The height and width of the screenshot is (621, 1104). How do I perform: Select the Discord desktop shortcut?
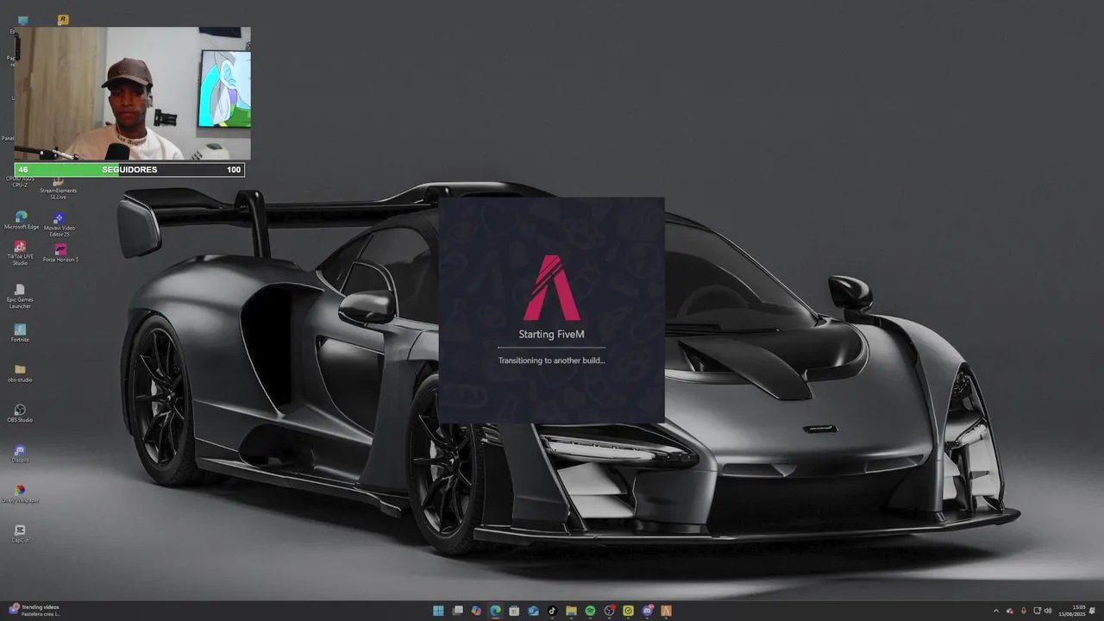pos(20,454)
